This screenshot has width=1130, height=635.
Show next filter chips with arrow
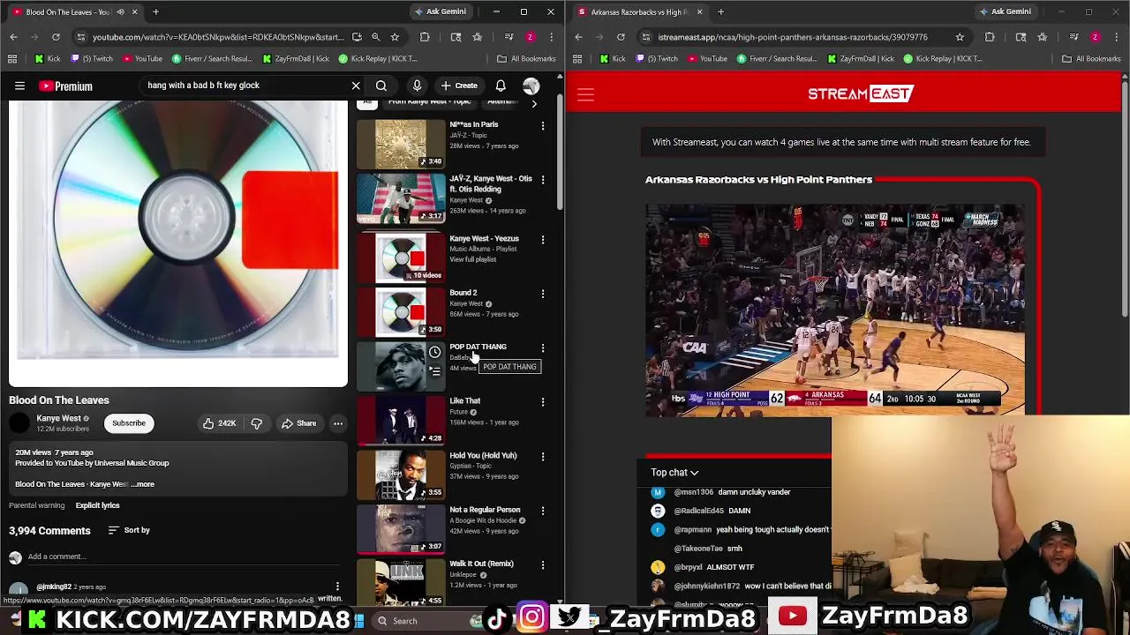click(x=534, y=103)
